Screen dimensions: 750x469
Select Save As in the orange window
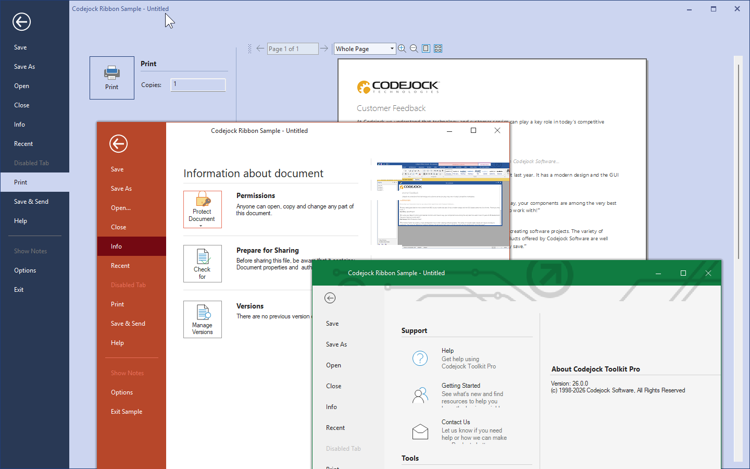[x=131, y=189]
